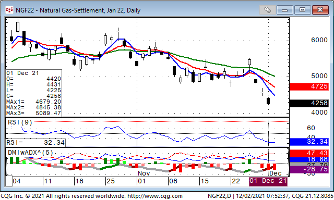The image size is (334, 200).
Task: Click the C= 4258 close value row
Action: tap(33, 96)
